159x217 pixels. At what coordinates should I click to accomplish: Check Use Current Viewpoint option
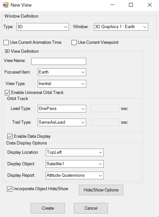74,43
